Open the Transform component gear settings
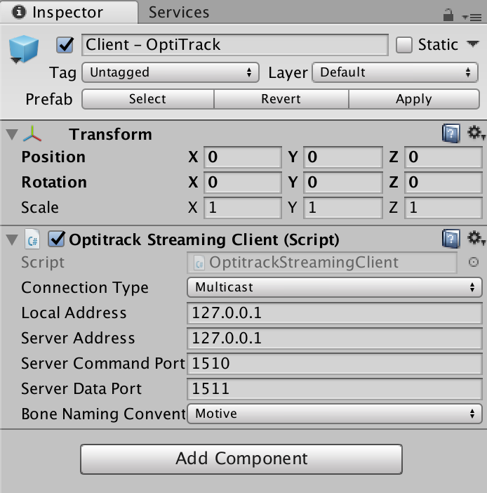Viewport: 487px width, 493px height. coord(476,133)
